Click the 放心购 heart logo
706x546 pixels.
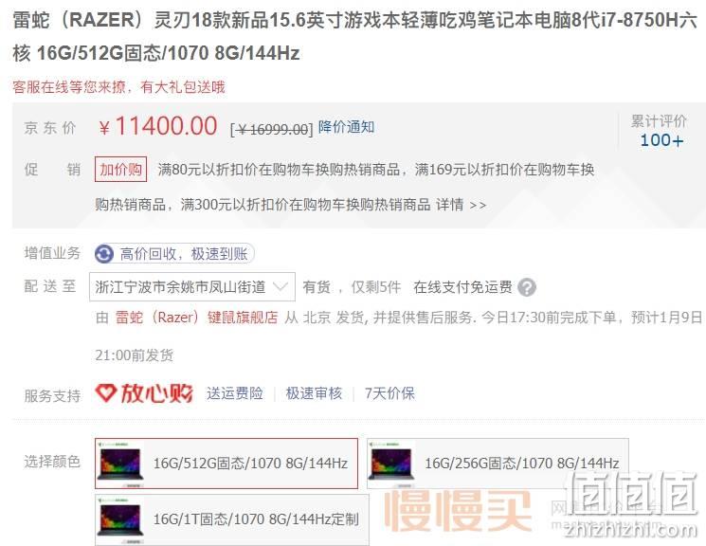point(144,393)
